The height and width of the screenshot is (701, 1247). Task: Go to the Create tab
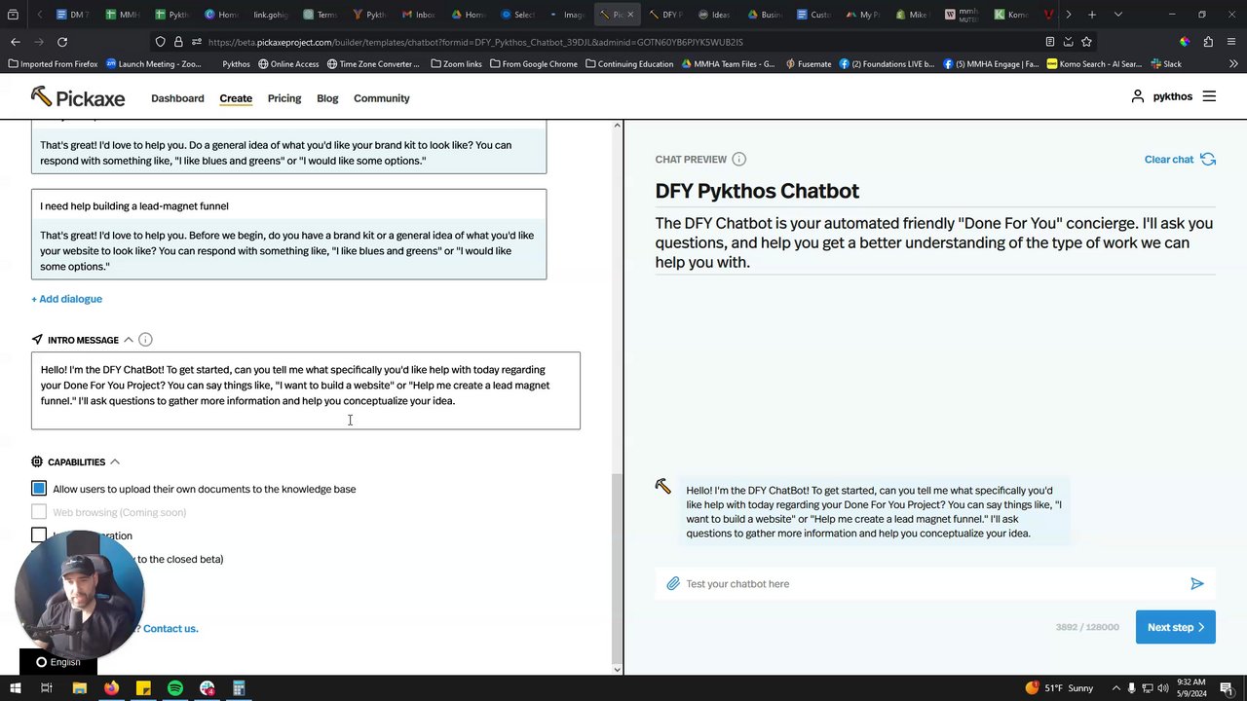point(236,98)
